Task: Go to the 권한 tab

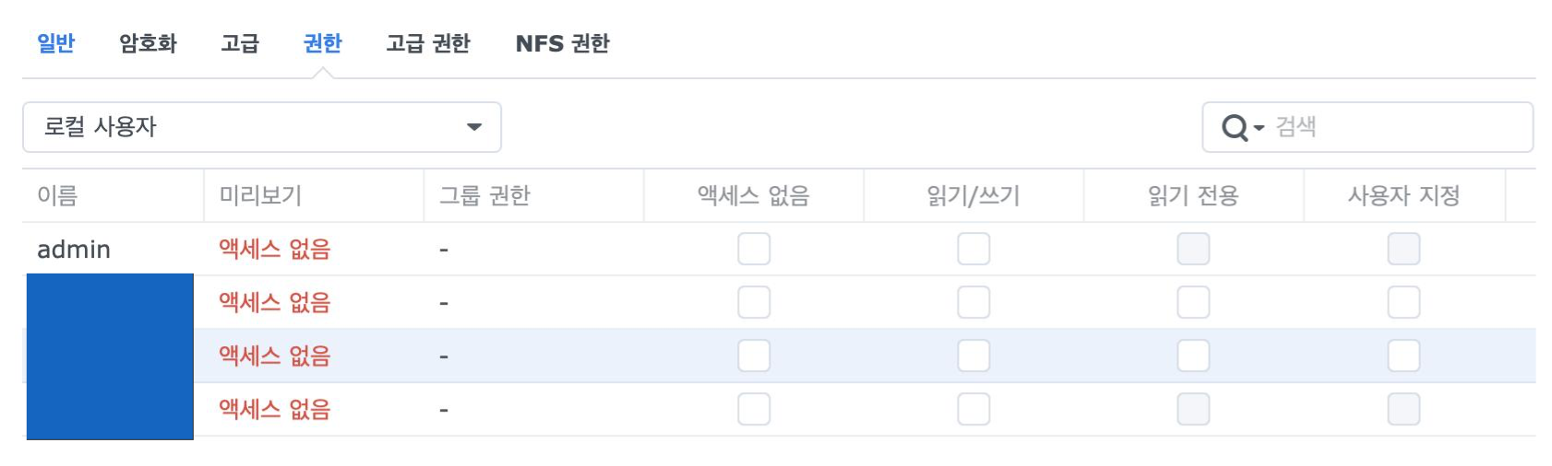Action: [x=322, y=43]
